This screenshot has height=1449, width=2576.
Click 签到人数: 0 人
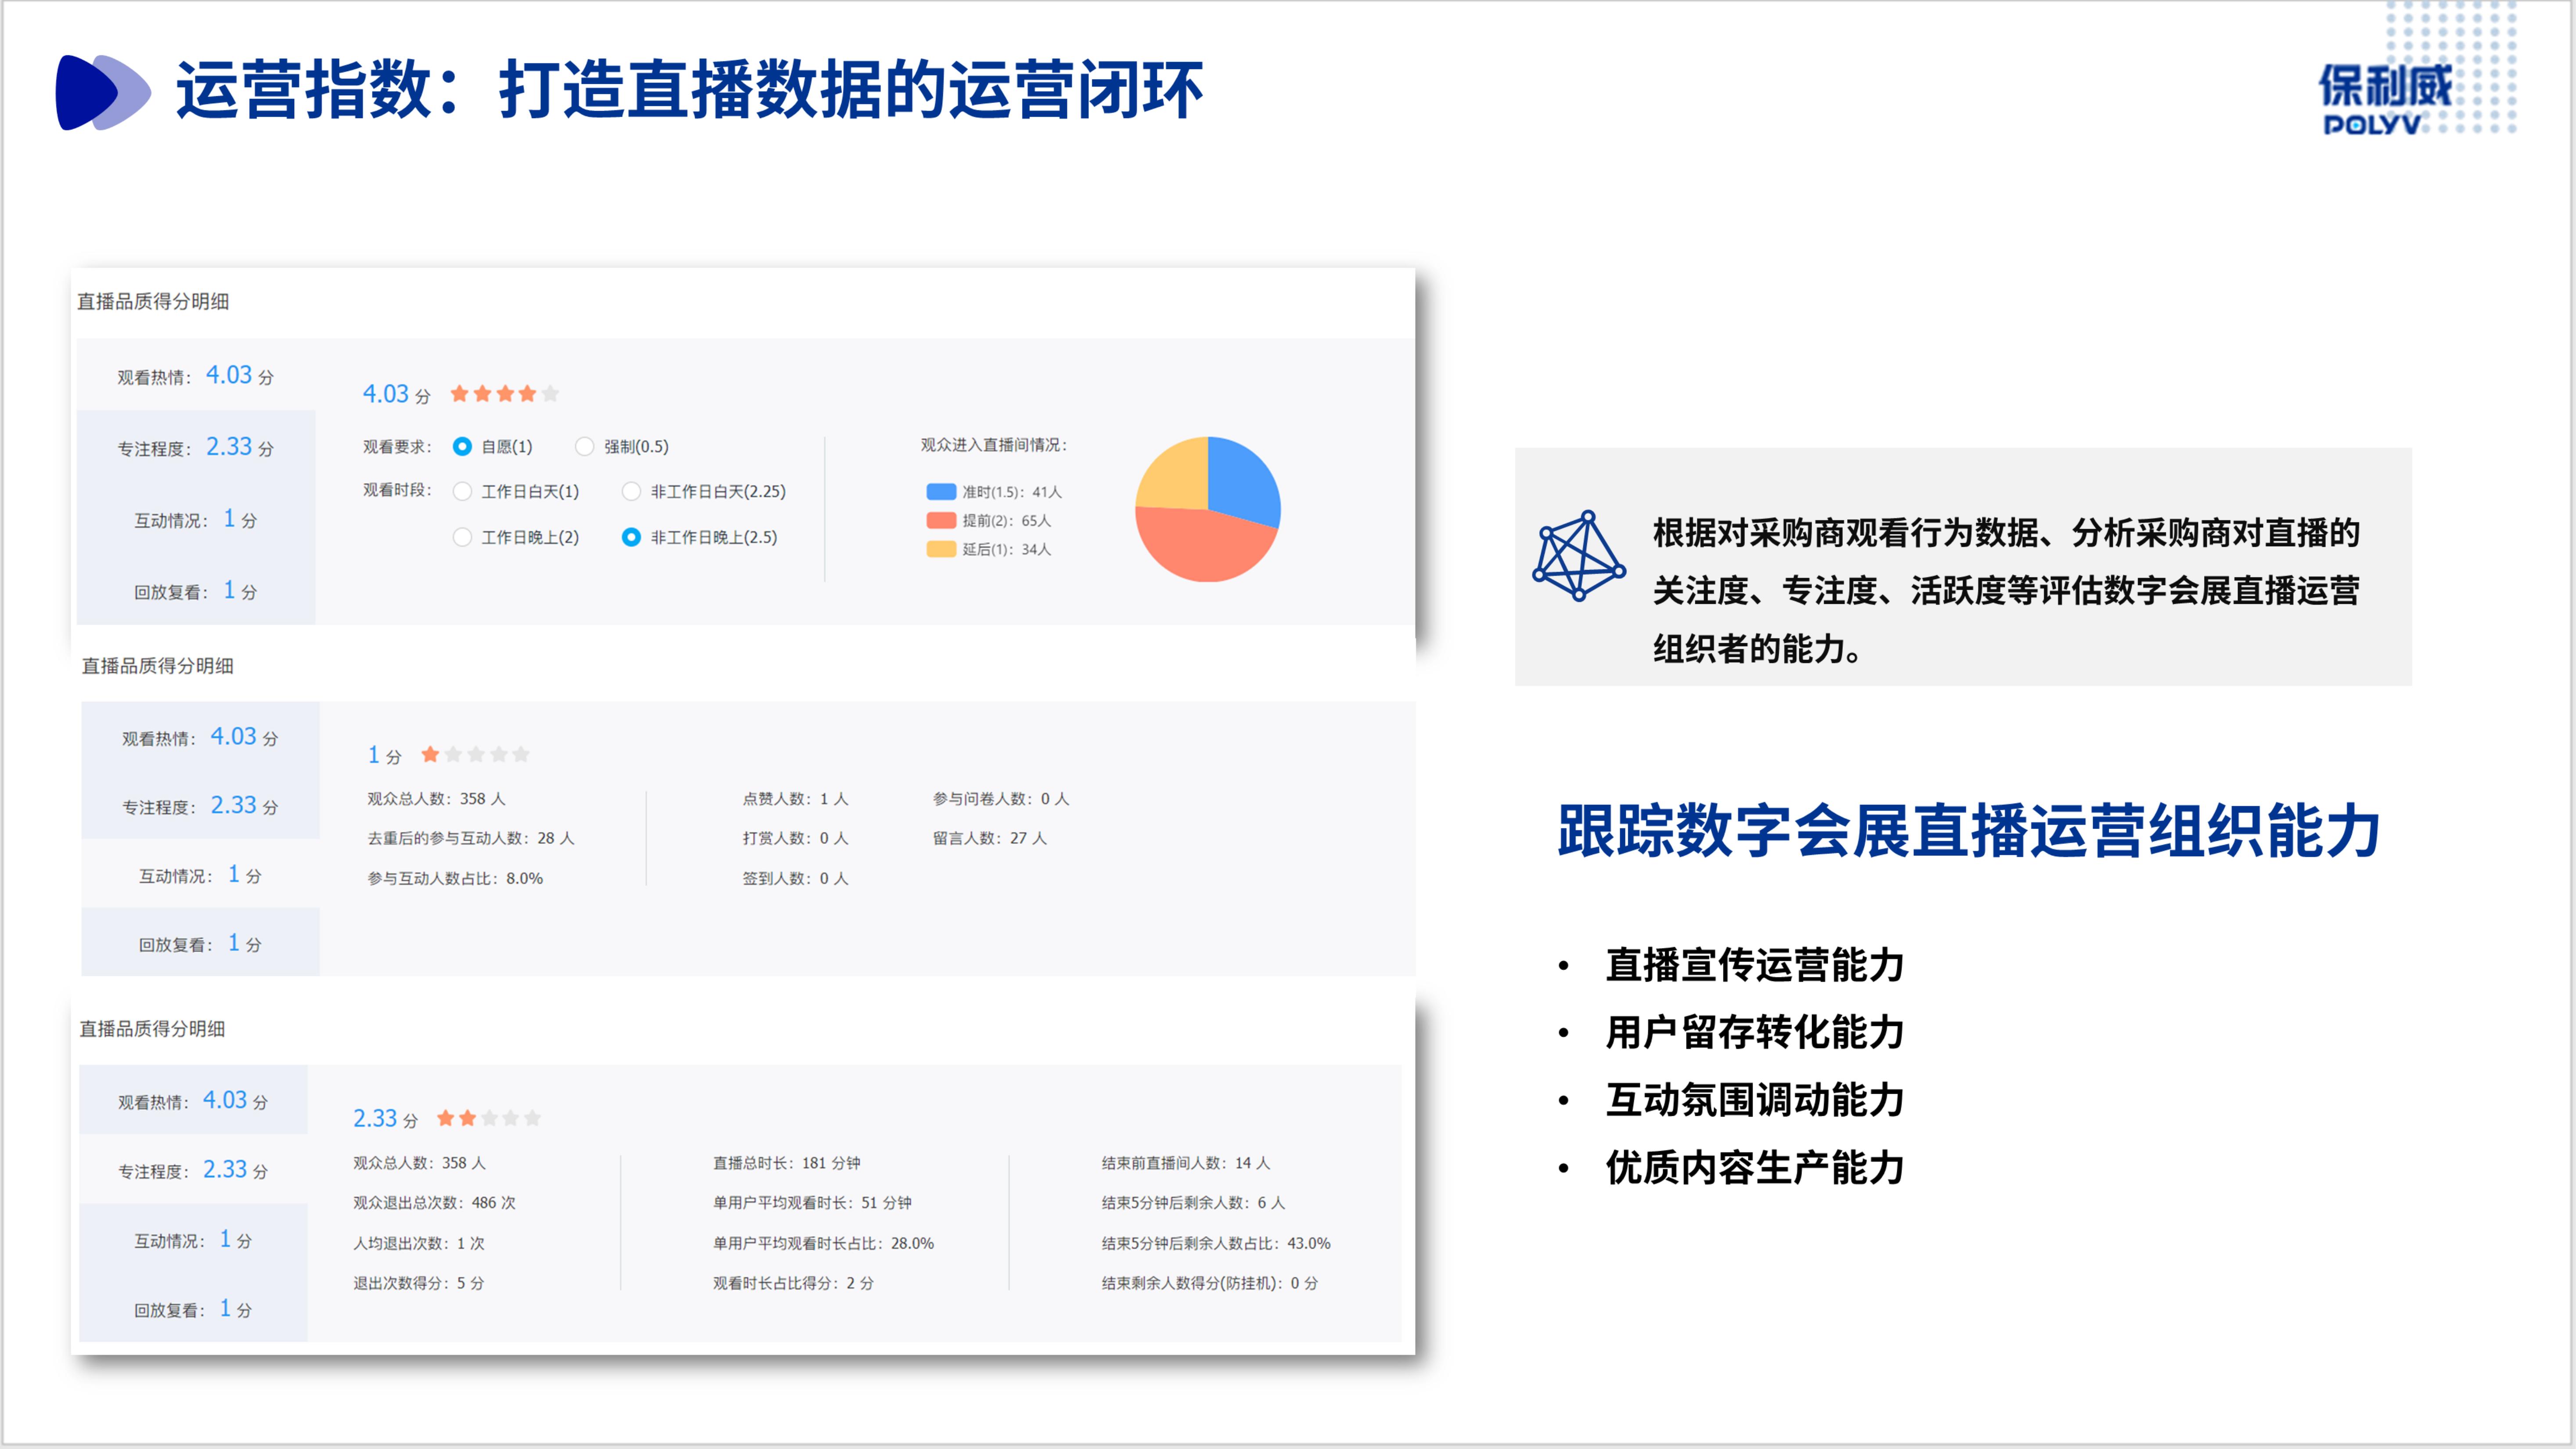795,878
